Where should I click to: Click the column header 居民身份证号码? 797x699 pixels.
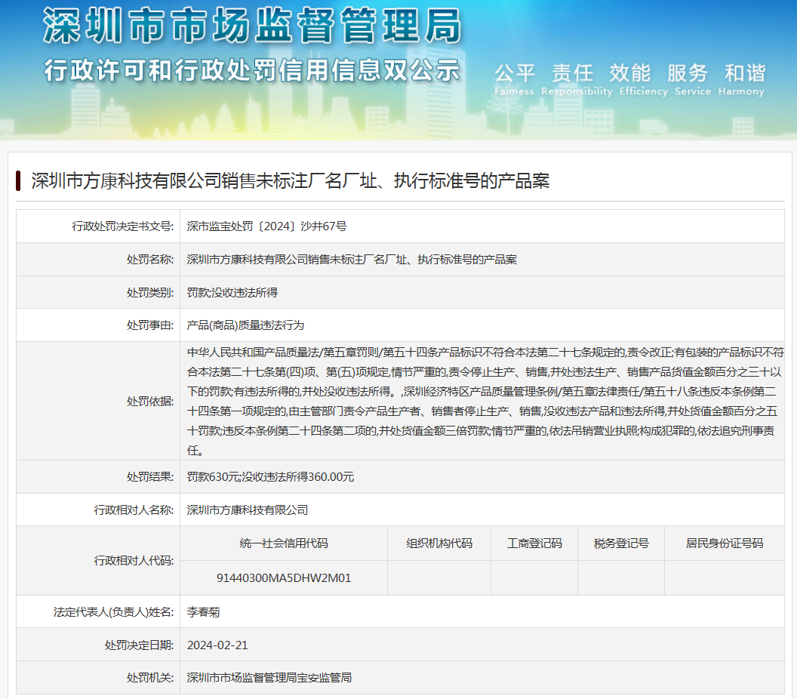click(725, 543)
